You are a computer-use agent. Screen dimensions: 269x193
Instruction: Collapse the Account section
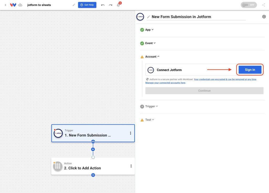[152, 57]
